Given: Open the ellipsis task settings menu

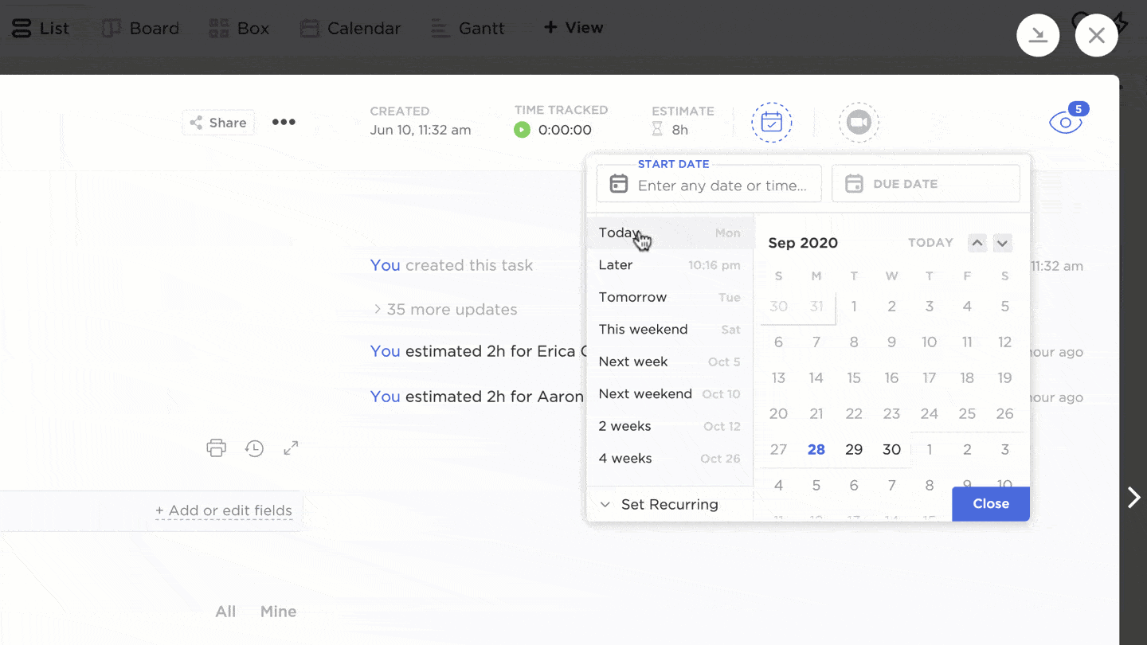Looking at the screenshot, I should [283, 122].
